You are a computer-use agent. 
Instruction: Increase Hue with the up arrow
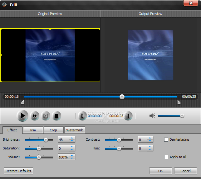pyautogui.click(x=150, y=147)
